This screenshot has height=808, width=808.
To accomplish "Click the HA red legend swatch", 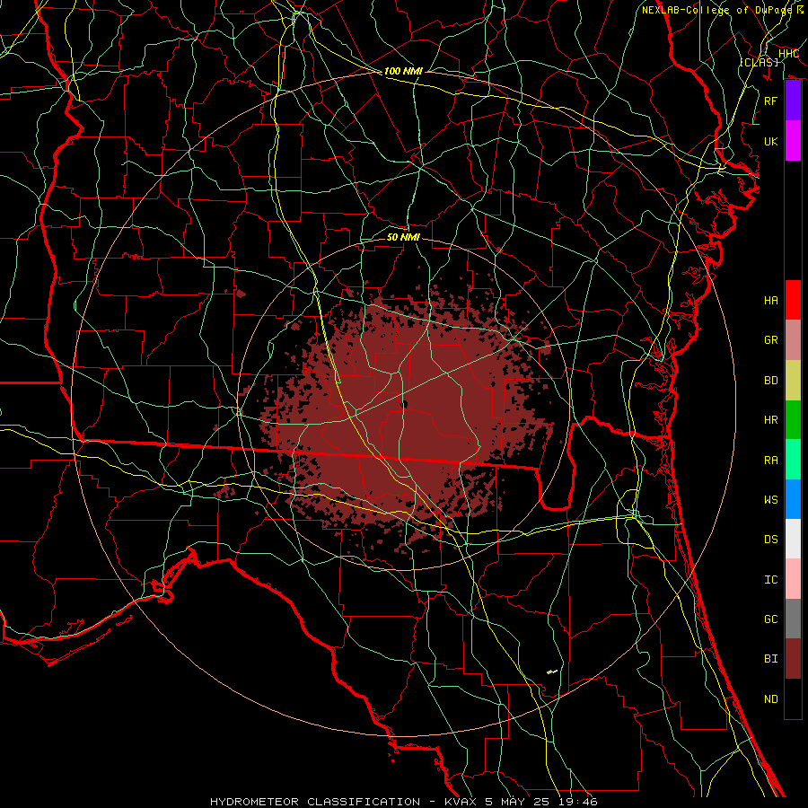I will (x=793, y=300).
